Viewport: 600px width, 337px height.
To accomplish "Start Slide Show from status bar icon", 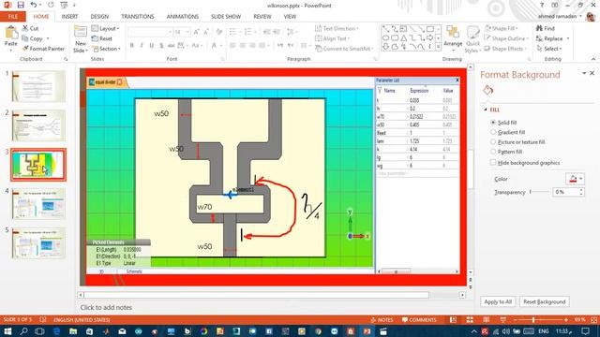I will click(x=502, y=320).
